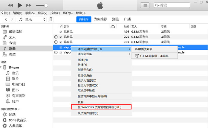
Task: Adjust the volume slider
Action: click(46, 5)
